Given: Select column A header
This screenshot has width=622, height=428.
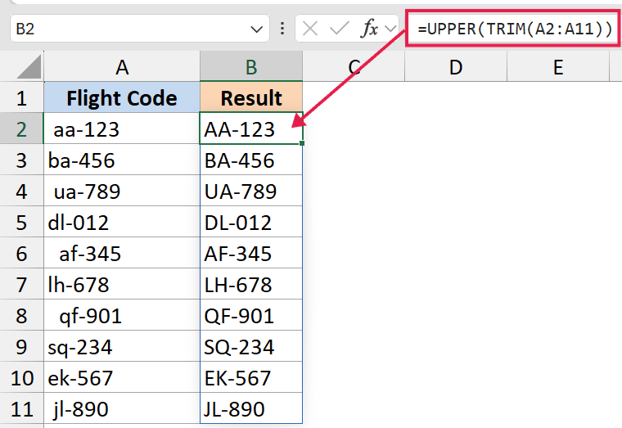Looking at the screenshot, I should 122,66.
